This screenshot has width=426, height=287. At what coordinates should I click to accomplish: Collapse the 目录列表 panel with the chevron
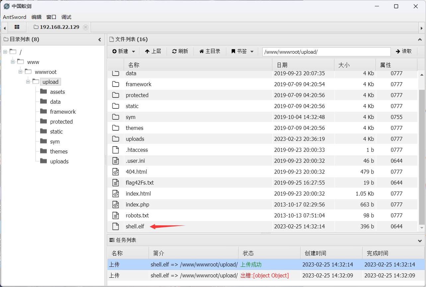(100, 39)
